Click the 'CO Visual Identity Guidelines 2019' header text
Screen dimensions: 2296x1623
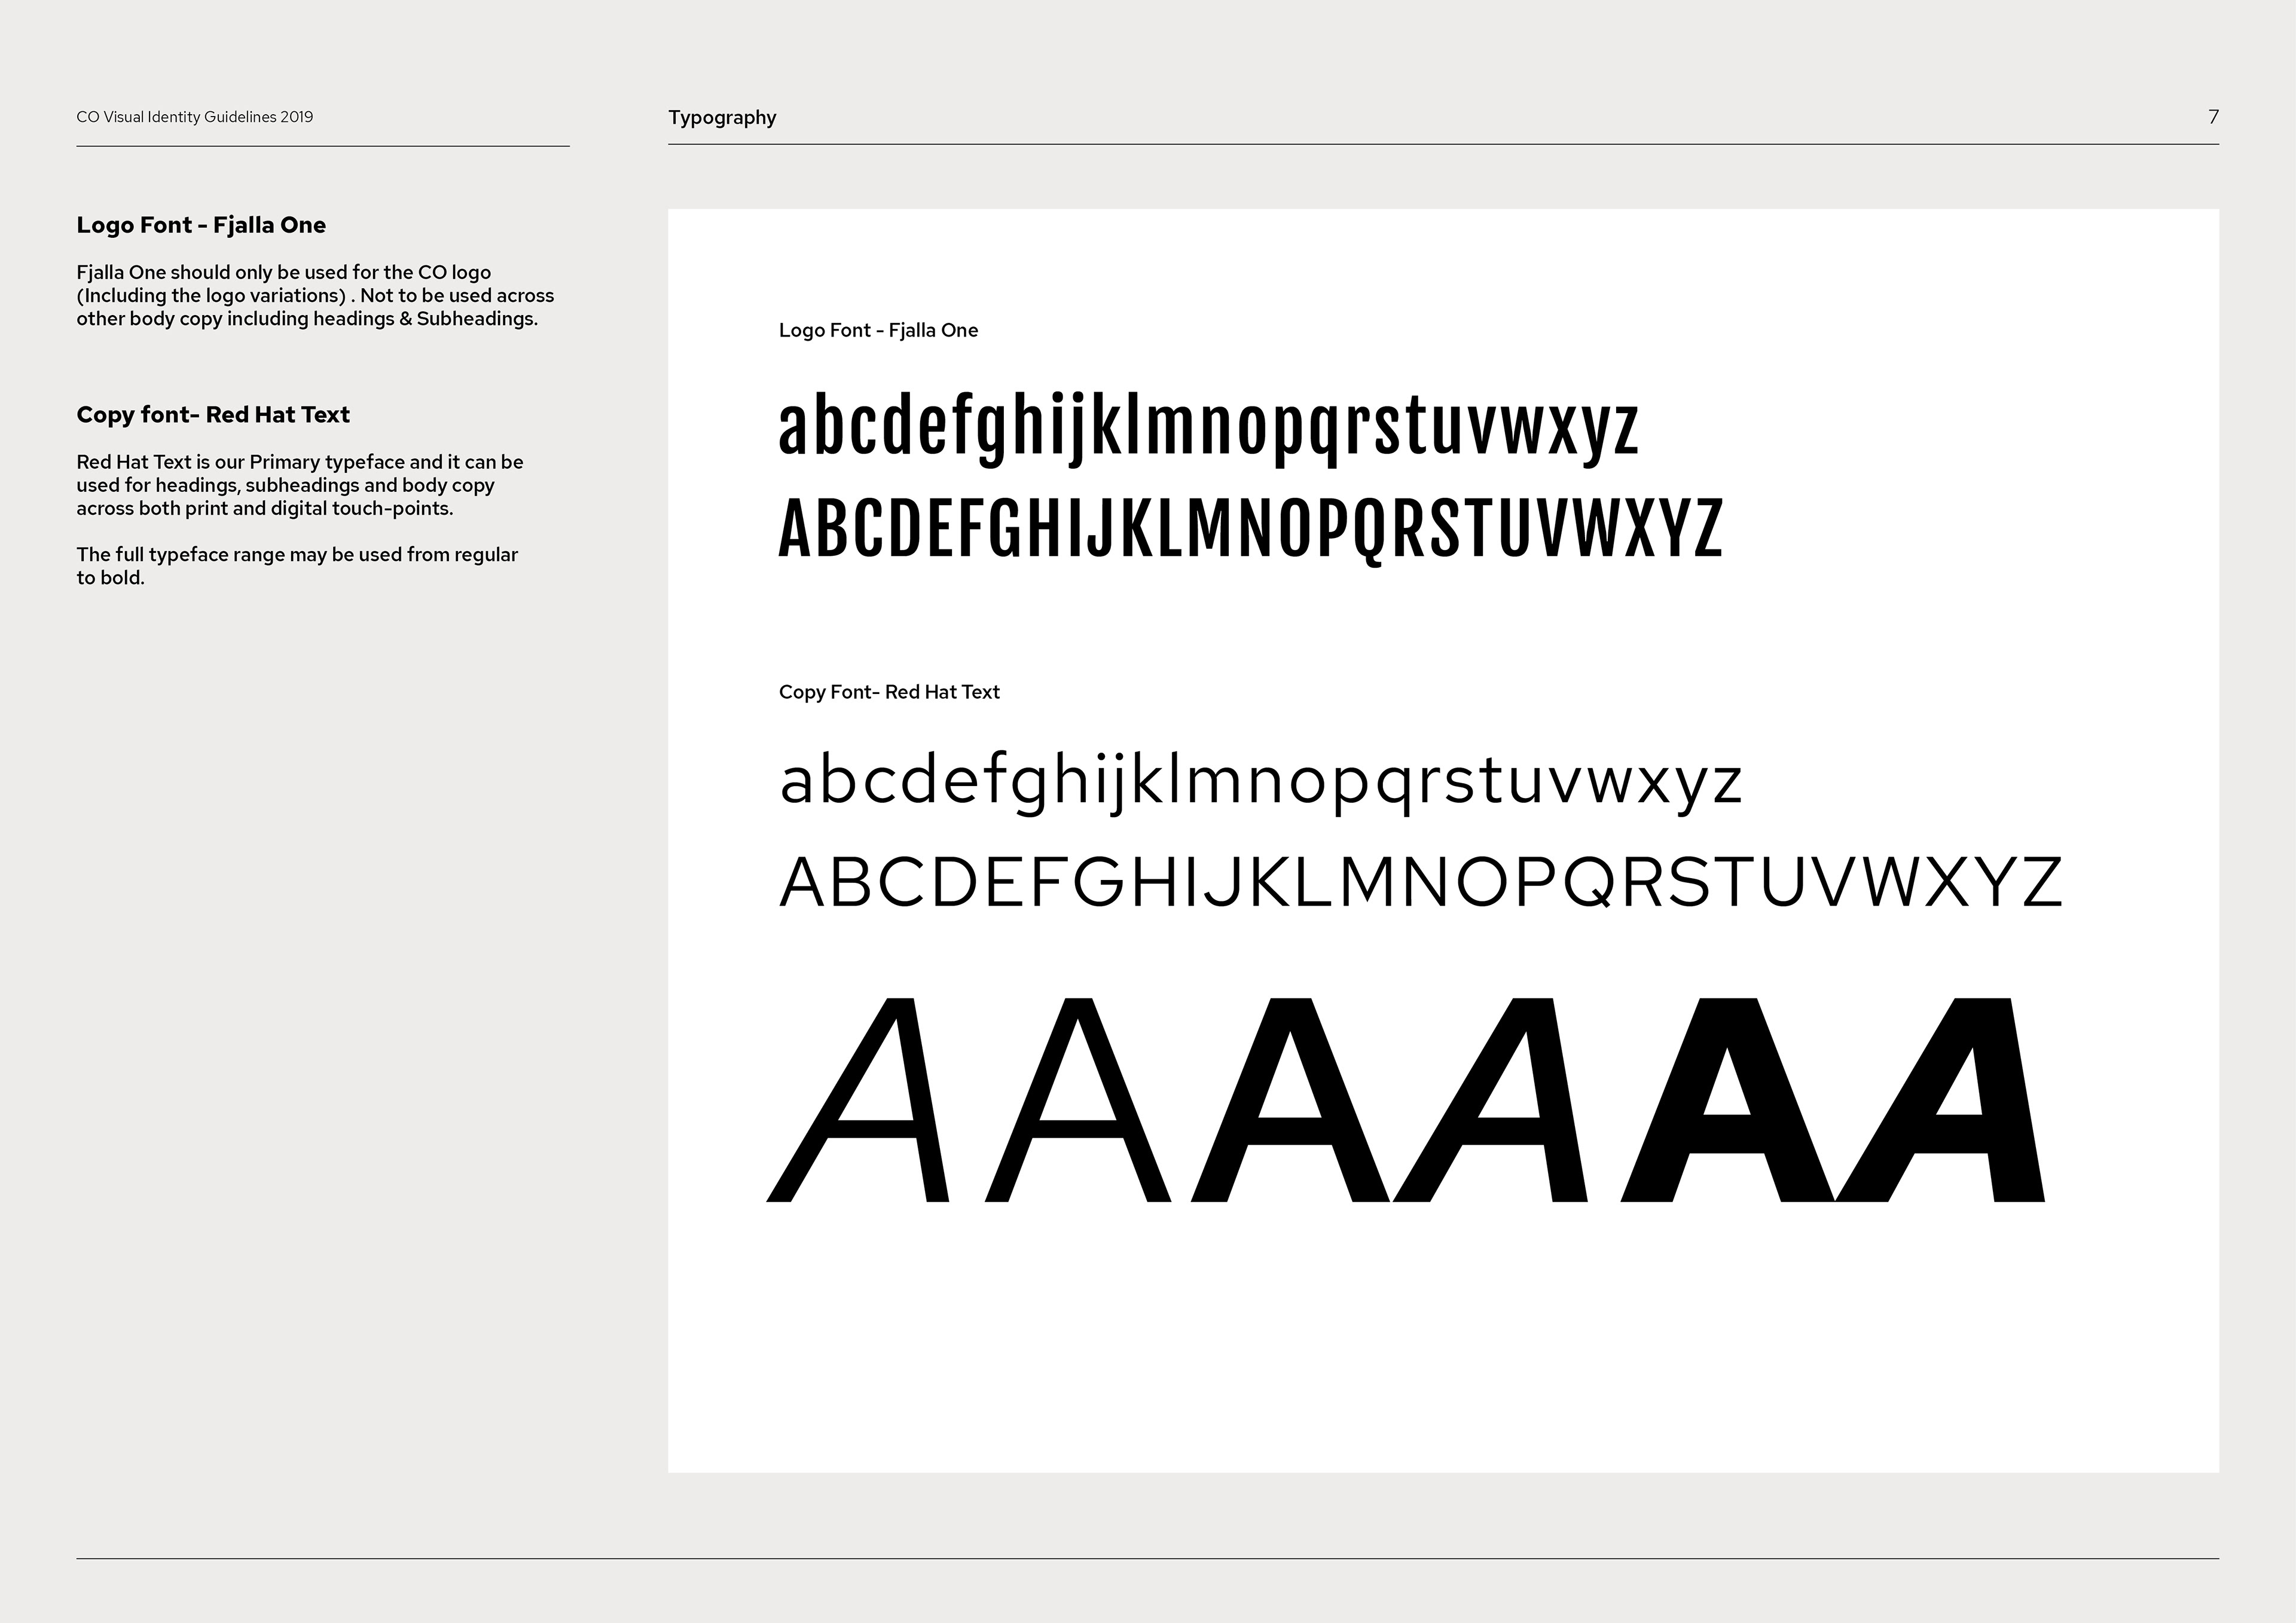tap(195, 117)
